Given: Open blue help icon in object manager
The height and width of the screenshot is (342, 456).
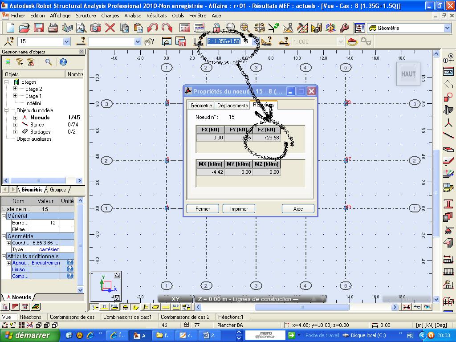Looking at the screenshot, I should tap(63, 62).
